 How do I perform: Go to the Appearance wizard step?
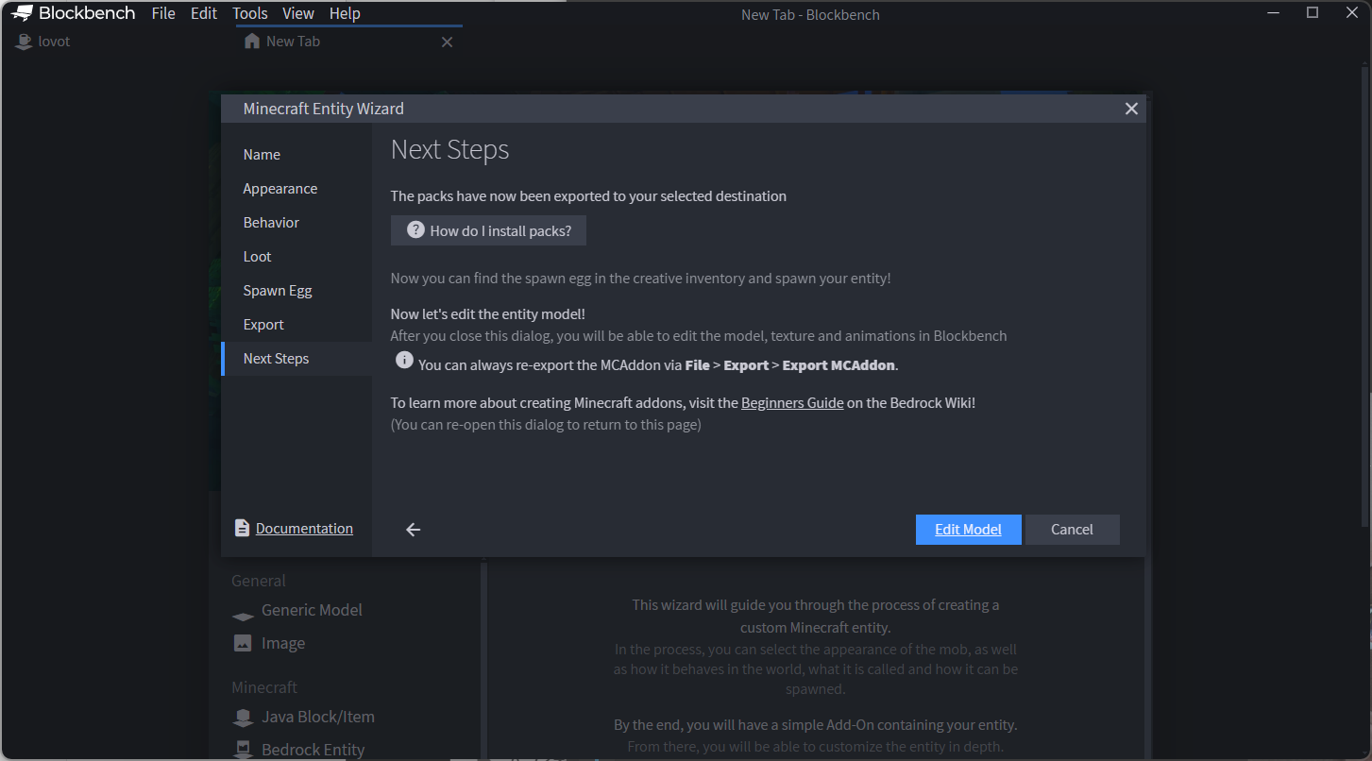296,189
